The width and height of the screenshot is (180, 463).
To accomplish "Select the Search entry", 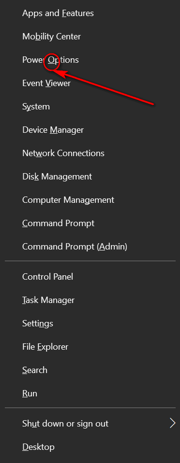I will point(90,370).
